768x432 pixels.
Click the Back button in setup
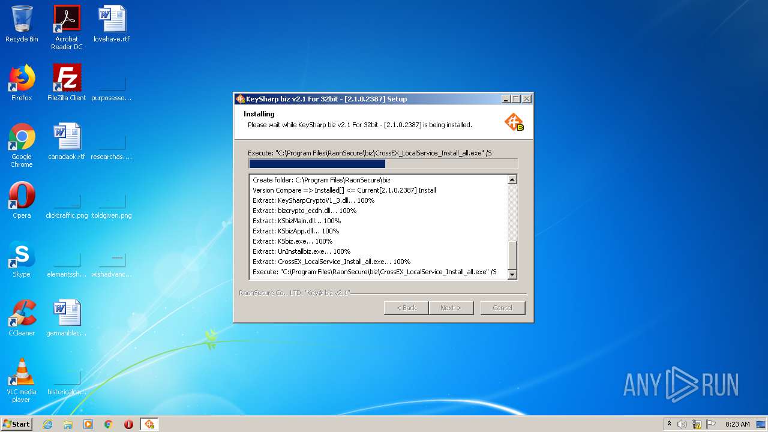point(406,308)
